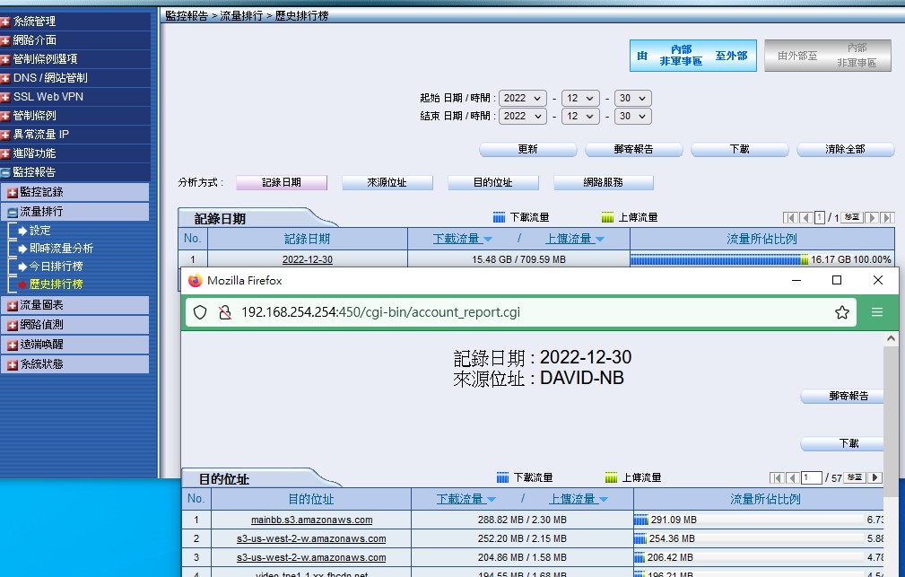Viewport: 905px width, 577px height.
Task: Click the Firefox bookmark star icon
Action: tap(841, 312)
